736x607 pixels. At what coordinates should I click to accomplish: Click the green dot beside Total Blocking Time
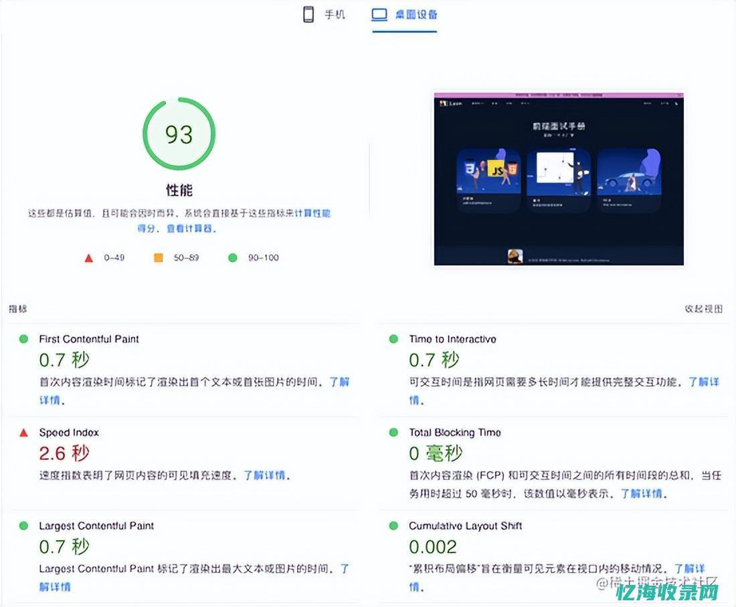point(394,433)
